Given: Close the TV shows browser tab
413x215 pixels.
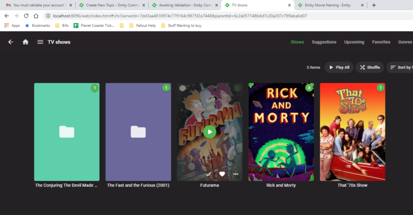Looking at the screenshot, I should [289, 5].
